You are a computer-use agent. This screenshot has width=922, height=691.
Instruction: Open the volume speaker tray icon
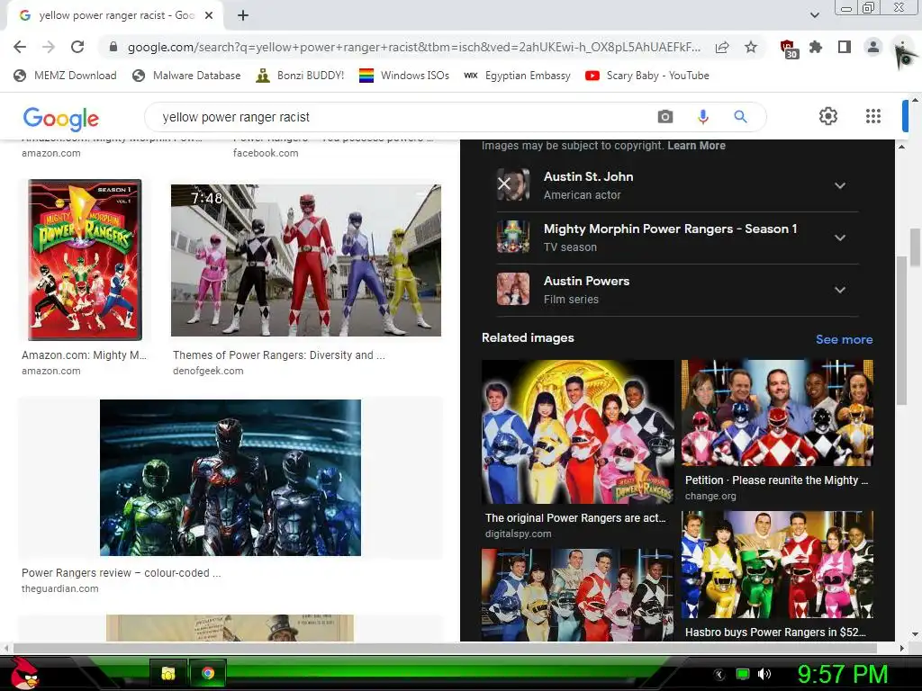coord(764,674)
